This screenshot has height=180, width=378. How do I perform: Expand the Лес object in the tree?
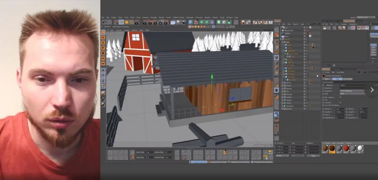282,91
